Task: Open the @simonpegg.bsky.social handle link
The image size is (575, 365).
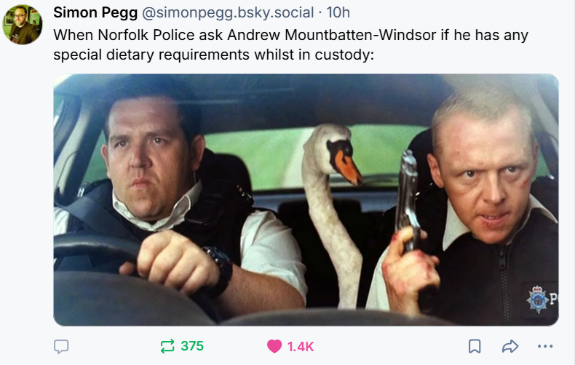Action: [x=228, y=12]
